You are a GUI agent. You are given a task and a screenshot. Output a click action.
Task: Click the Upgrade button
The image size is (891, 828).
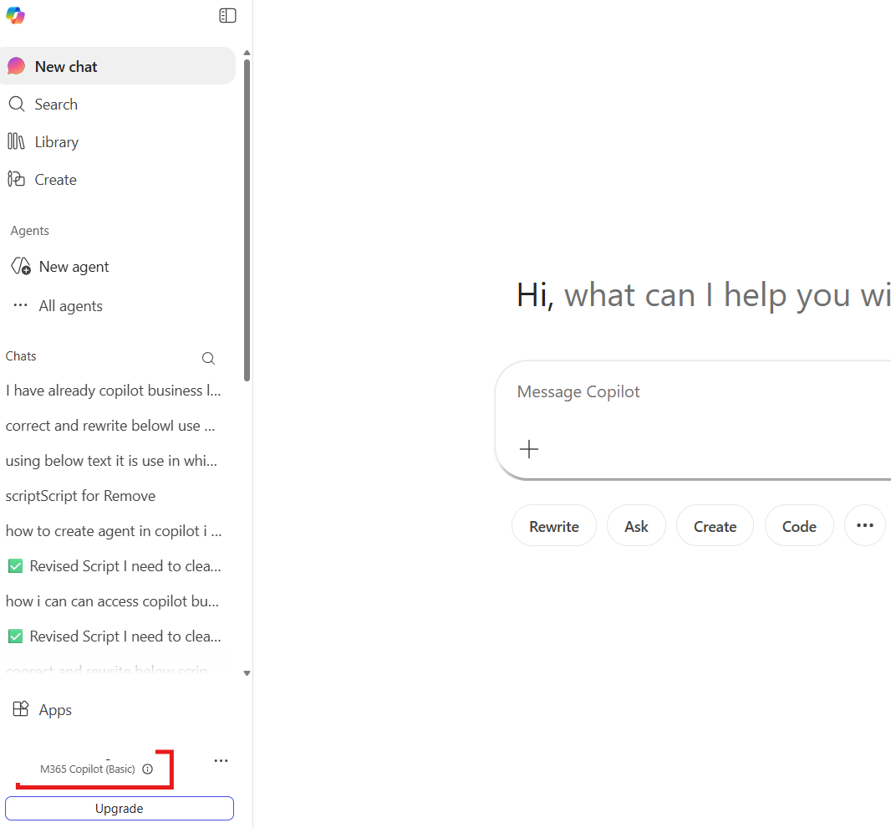click(x=120, y=808)
